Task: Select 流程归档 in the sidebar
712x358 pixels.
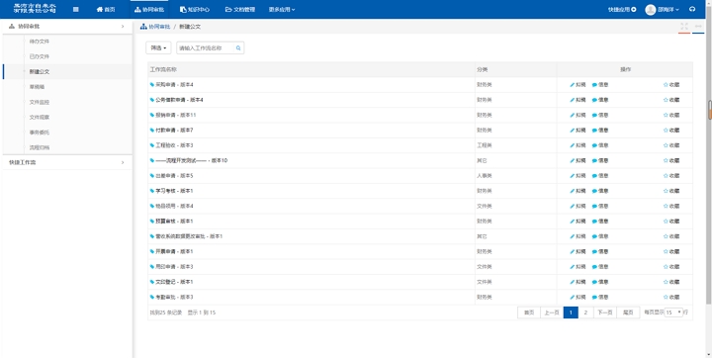Action: click(x=39, y=147)
